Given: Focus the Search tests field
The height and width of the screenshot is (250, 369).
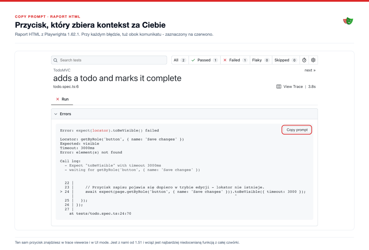Looking at the screenshot, I should click(x=109, y=60).
